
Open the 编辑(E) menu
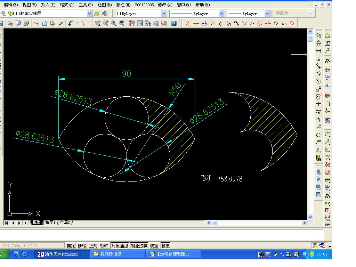point(11,5)
